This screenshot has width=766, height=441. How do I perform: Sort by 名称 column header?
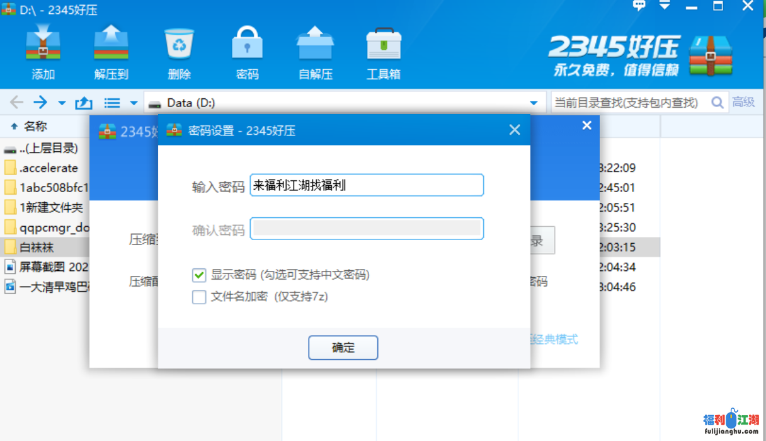[x=35, y=127]
